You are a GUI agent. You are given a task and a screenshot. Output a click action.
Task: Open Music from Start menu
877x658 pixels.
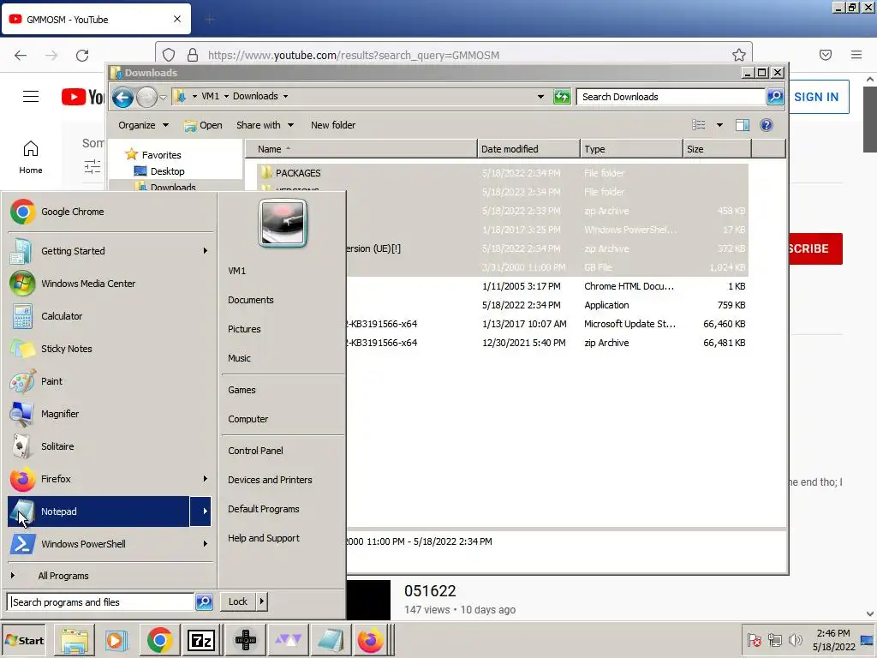[x=240, y=358]
